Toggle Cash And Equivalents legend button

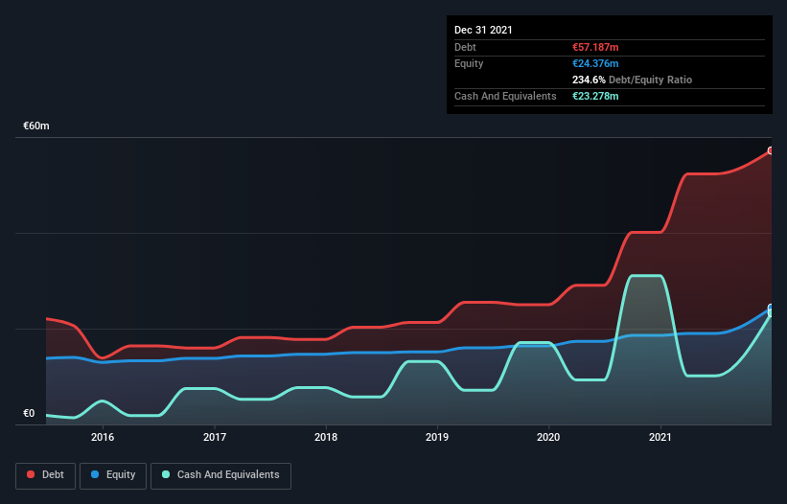(220, 475)
